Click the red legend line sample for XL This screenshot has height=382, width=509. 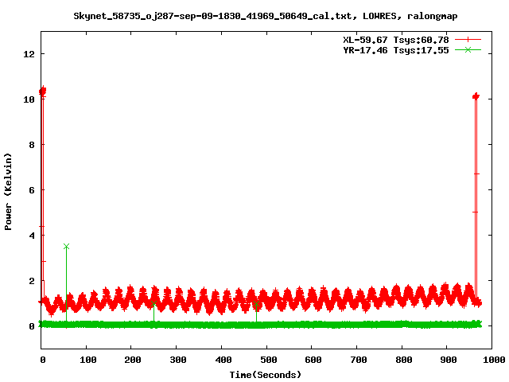(x=468, y=40)
